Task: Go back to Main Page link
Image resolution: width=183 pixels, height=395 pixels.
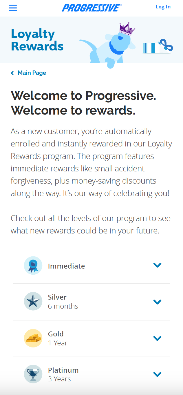Action: (32, 73)
